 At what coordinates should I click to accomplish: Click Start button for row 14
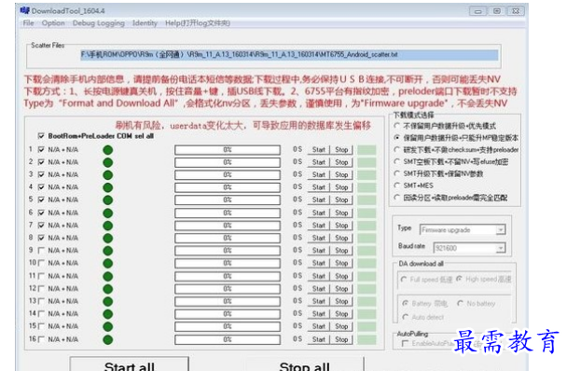click(319, 313)
